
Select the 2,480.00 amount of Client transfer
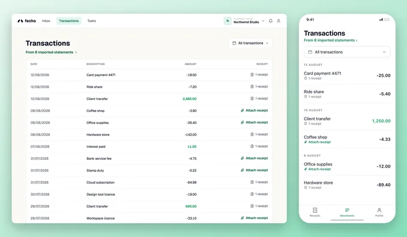tap(189, 99)
